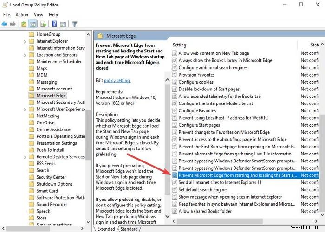The width and height of the screenshot is (325, 232).
Task: Click description pane scroll up arrow
Action: [x=168, y=80]
